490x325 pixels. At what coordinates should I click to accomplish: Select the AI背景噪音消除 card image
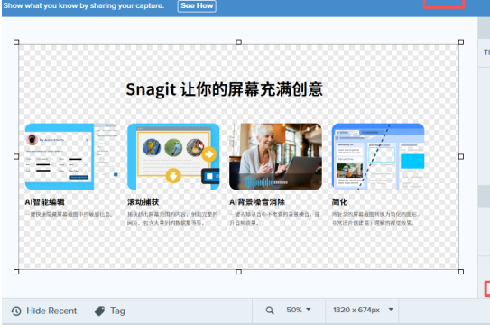(x=275, y=156)
